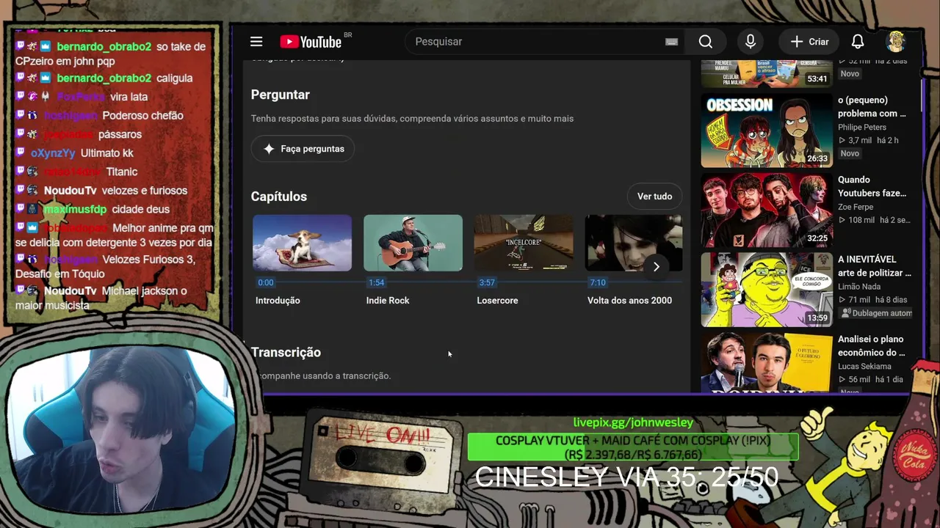Click bernardo_obrabo2 beside the caligula message
This screenshot has height=528, width=940.
pyautogui.click(x=104, y=78)
